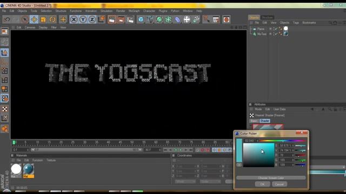Click the orange plus axis tool icon
Screen dimensions: 346x194
[x=63, y=19]
